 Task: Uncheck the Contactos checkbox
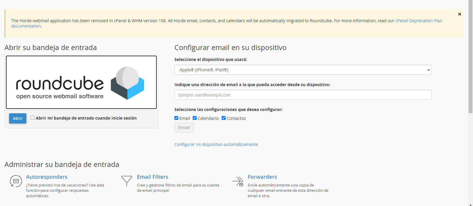224,118
